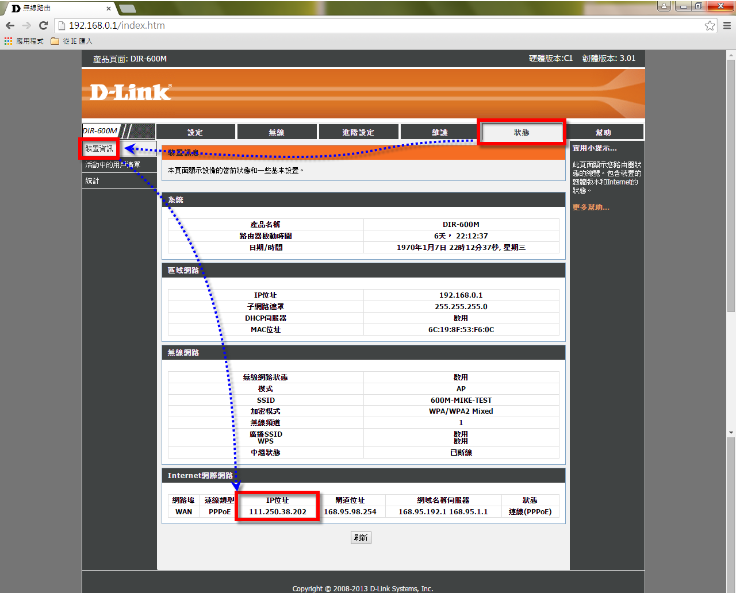Open the Chrome hamburger menu

tap(727, 25)
